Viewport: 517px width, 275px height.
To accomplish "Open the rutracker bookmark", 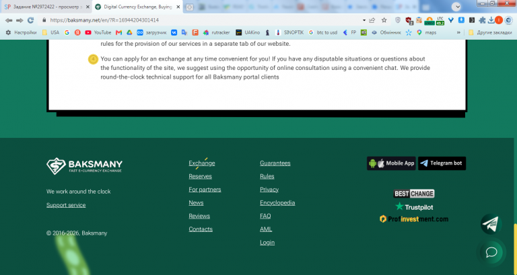I will 217,32.
